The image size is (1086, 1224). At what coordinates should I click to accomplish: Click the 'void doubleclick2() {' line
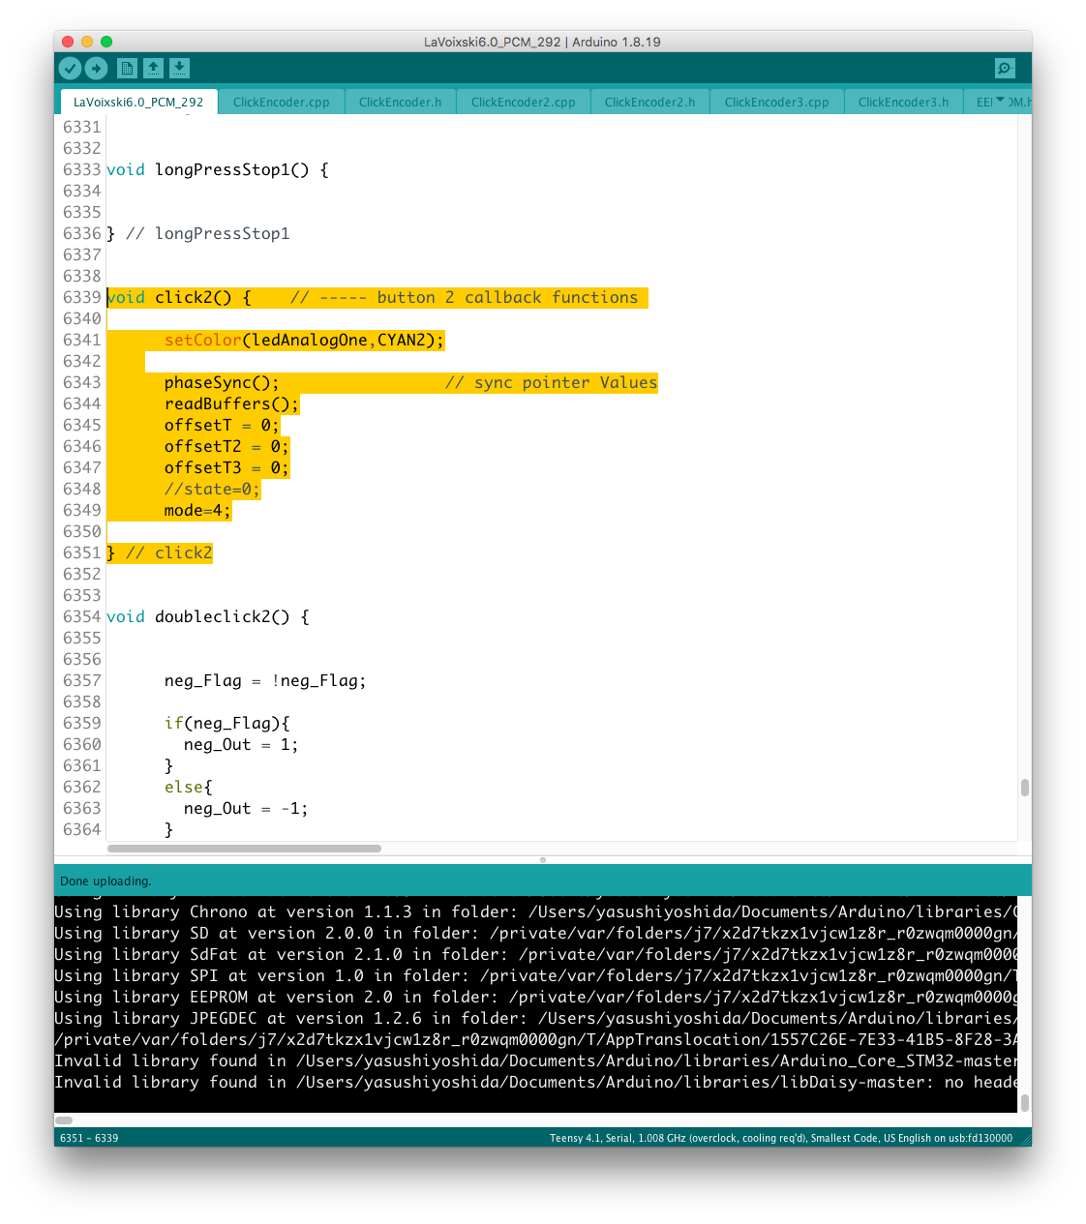tap(208, 616)
